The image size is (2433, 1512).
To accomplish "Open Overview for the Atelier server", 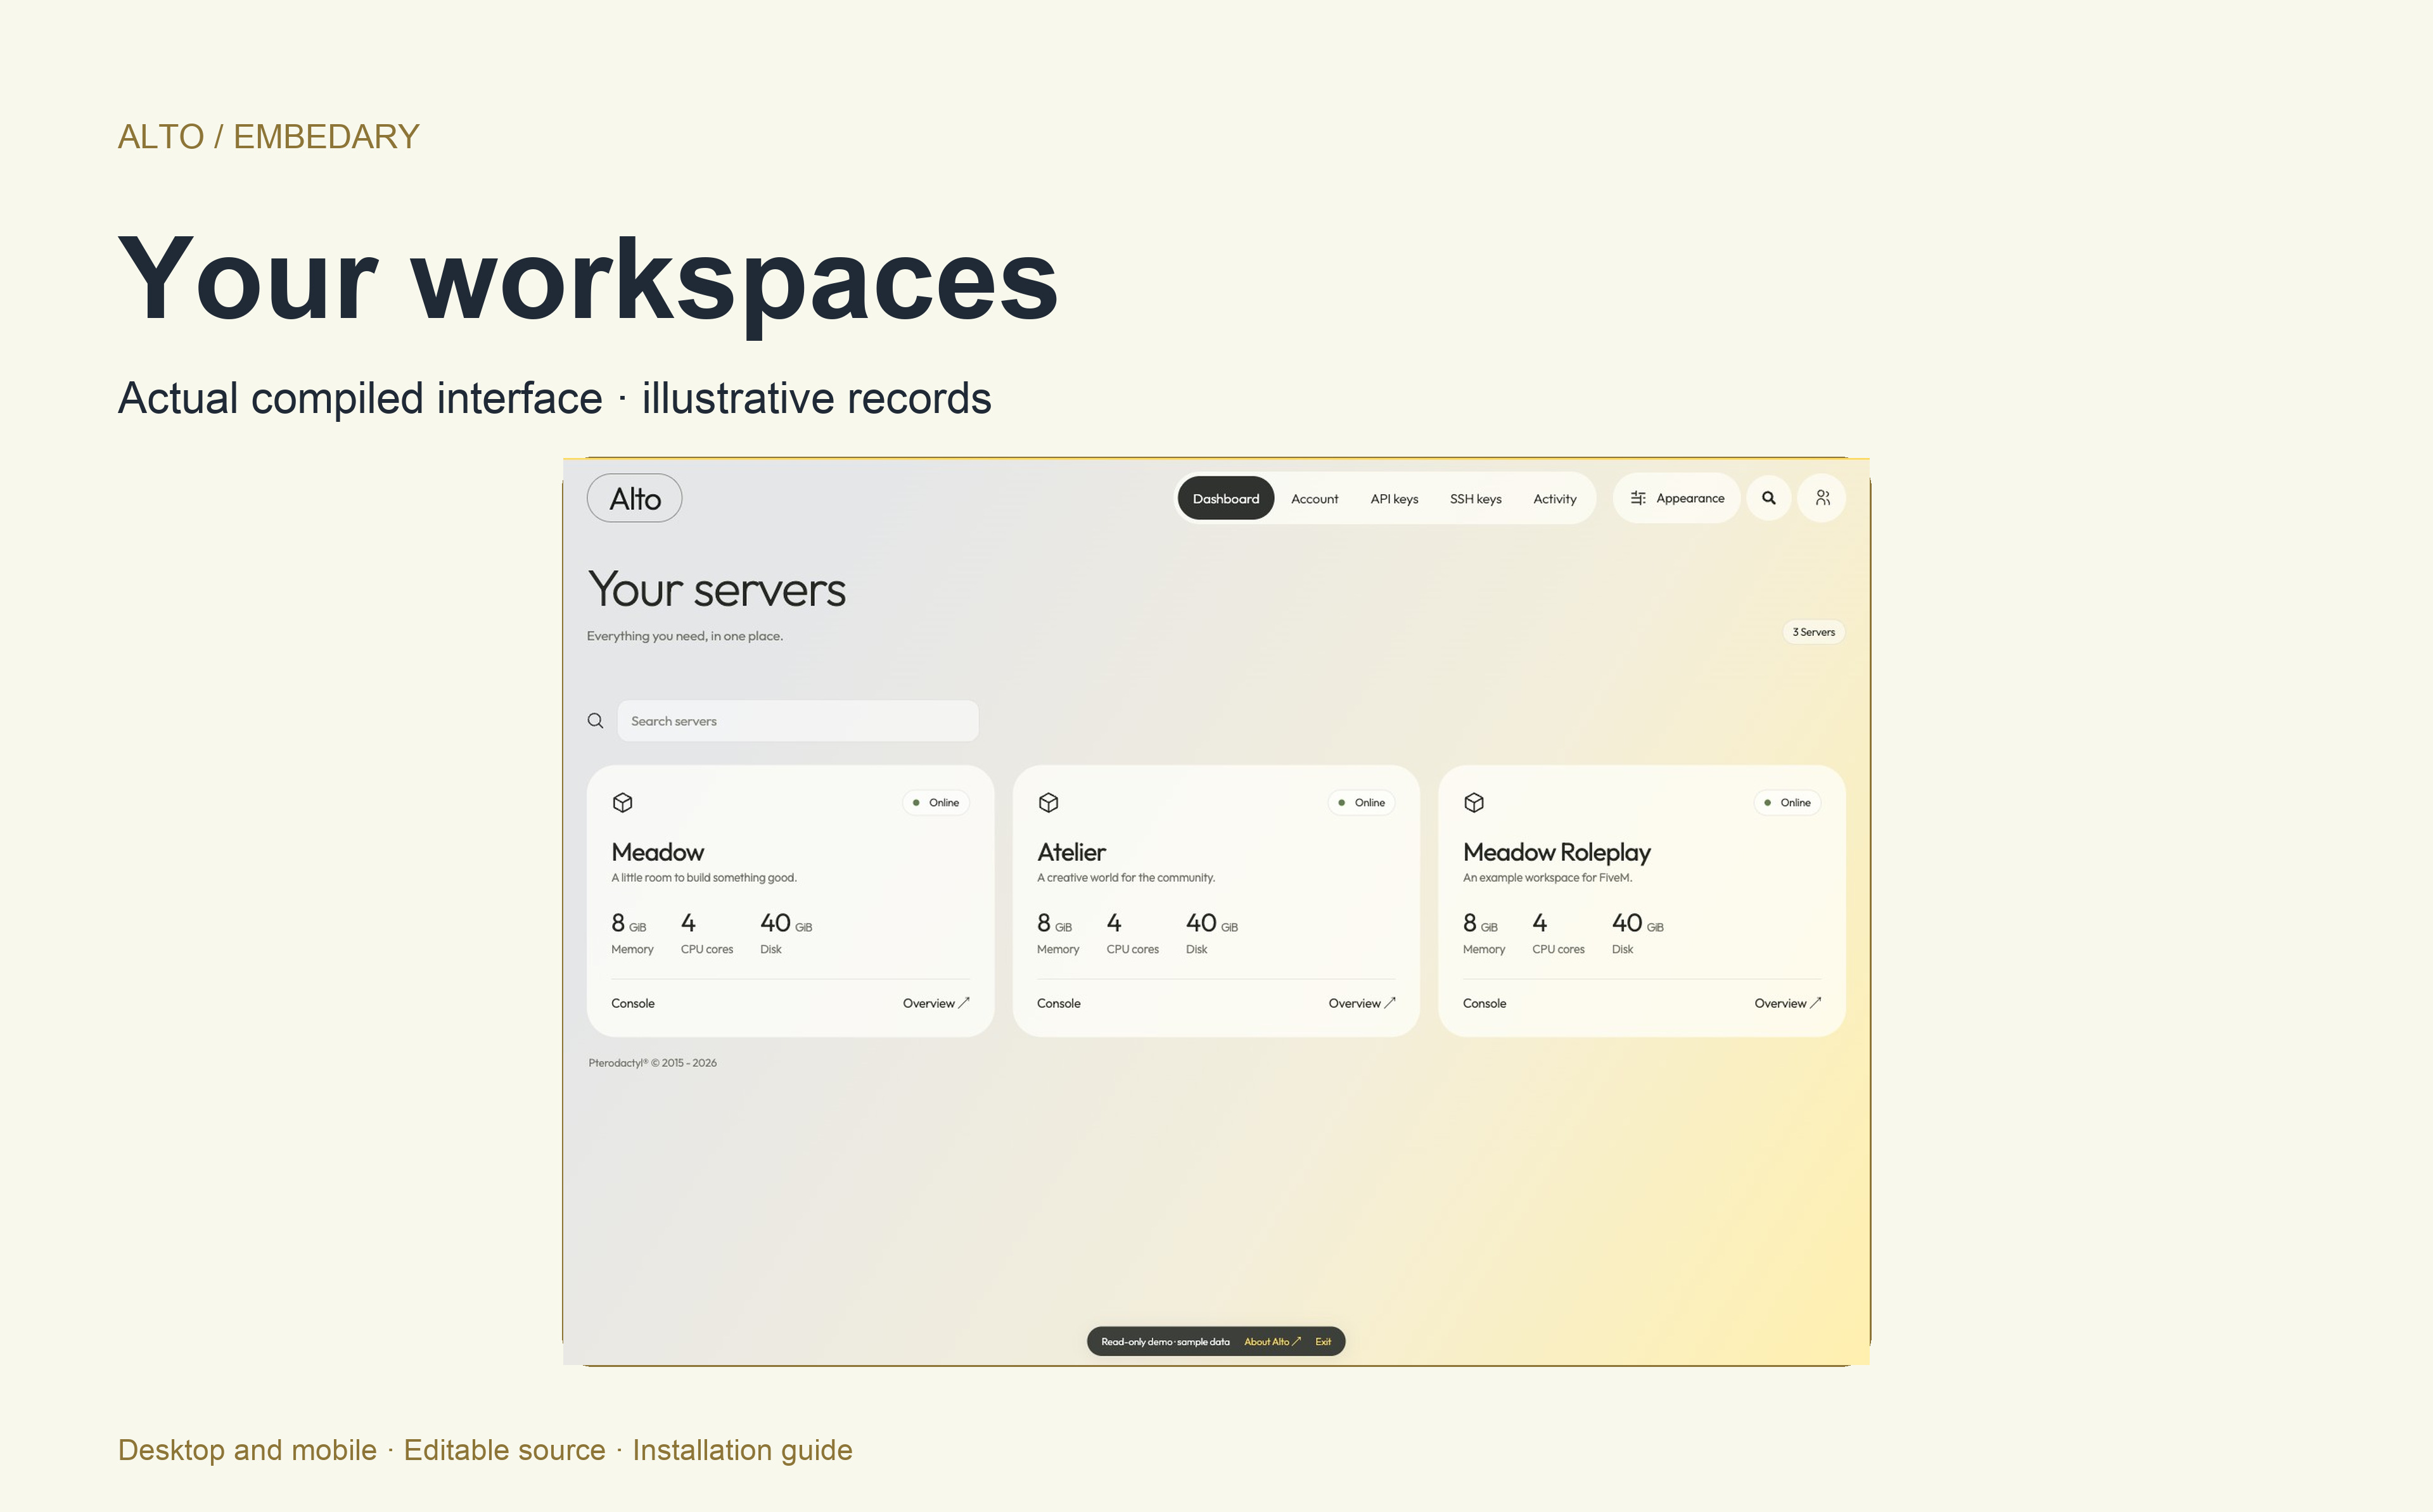I will tap(1361, 1003).
